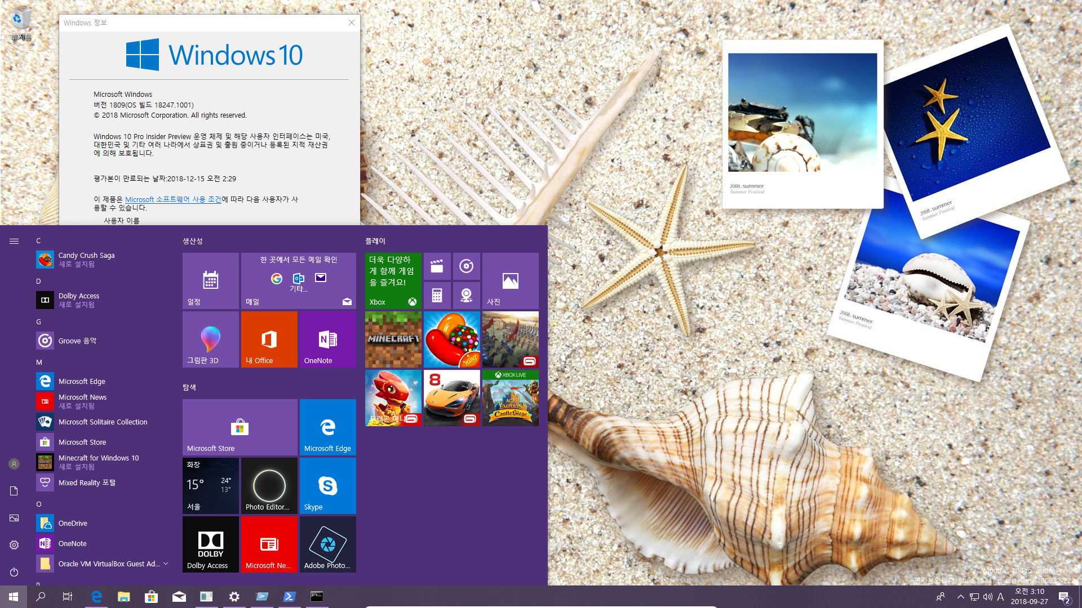1082x608 pixels.
Task: Open the Recycle Bin desktop icon
Action: (x=21, y=24)
